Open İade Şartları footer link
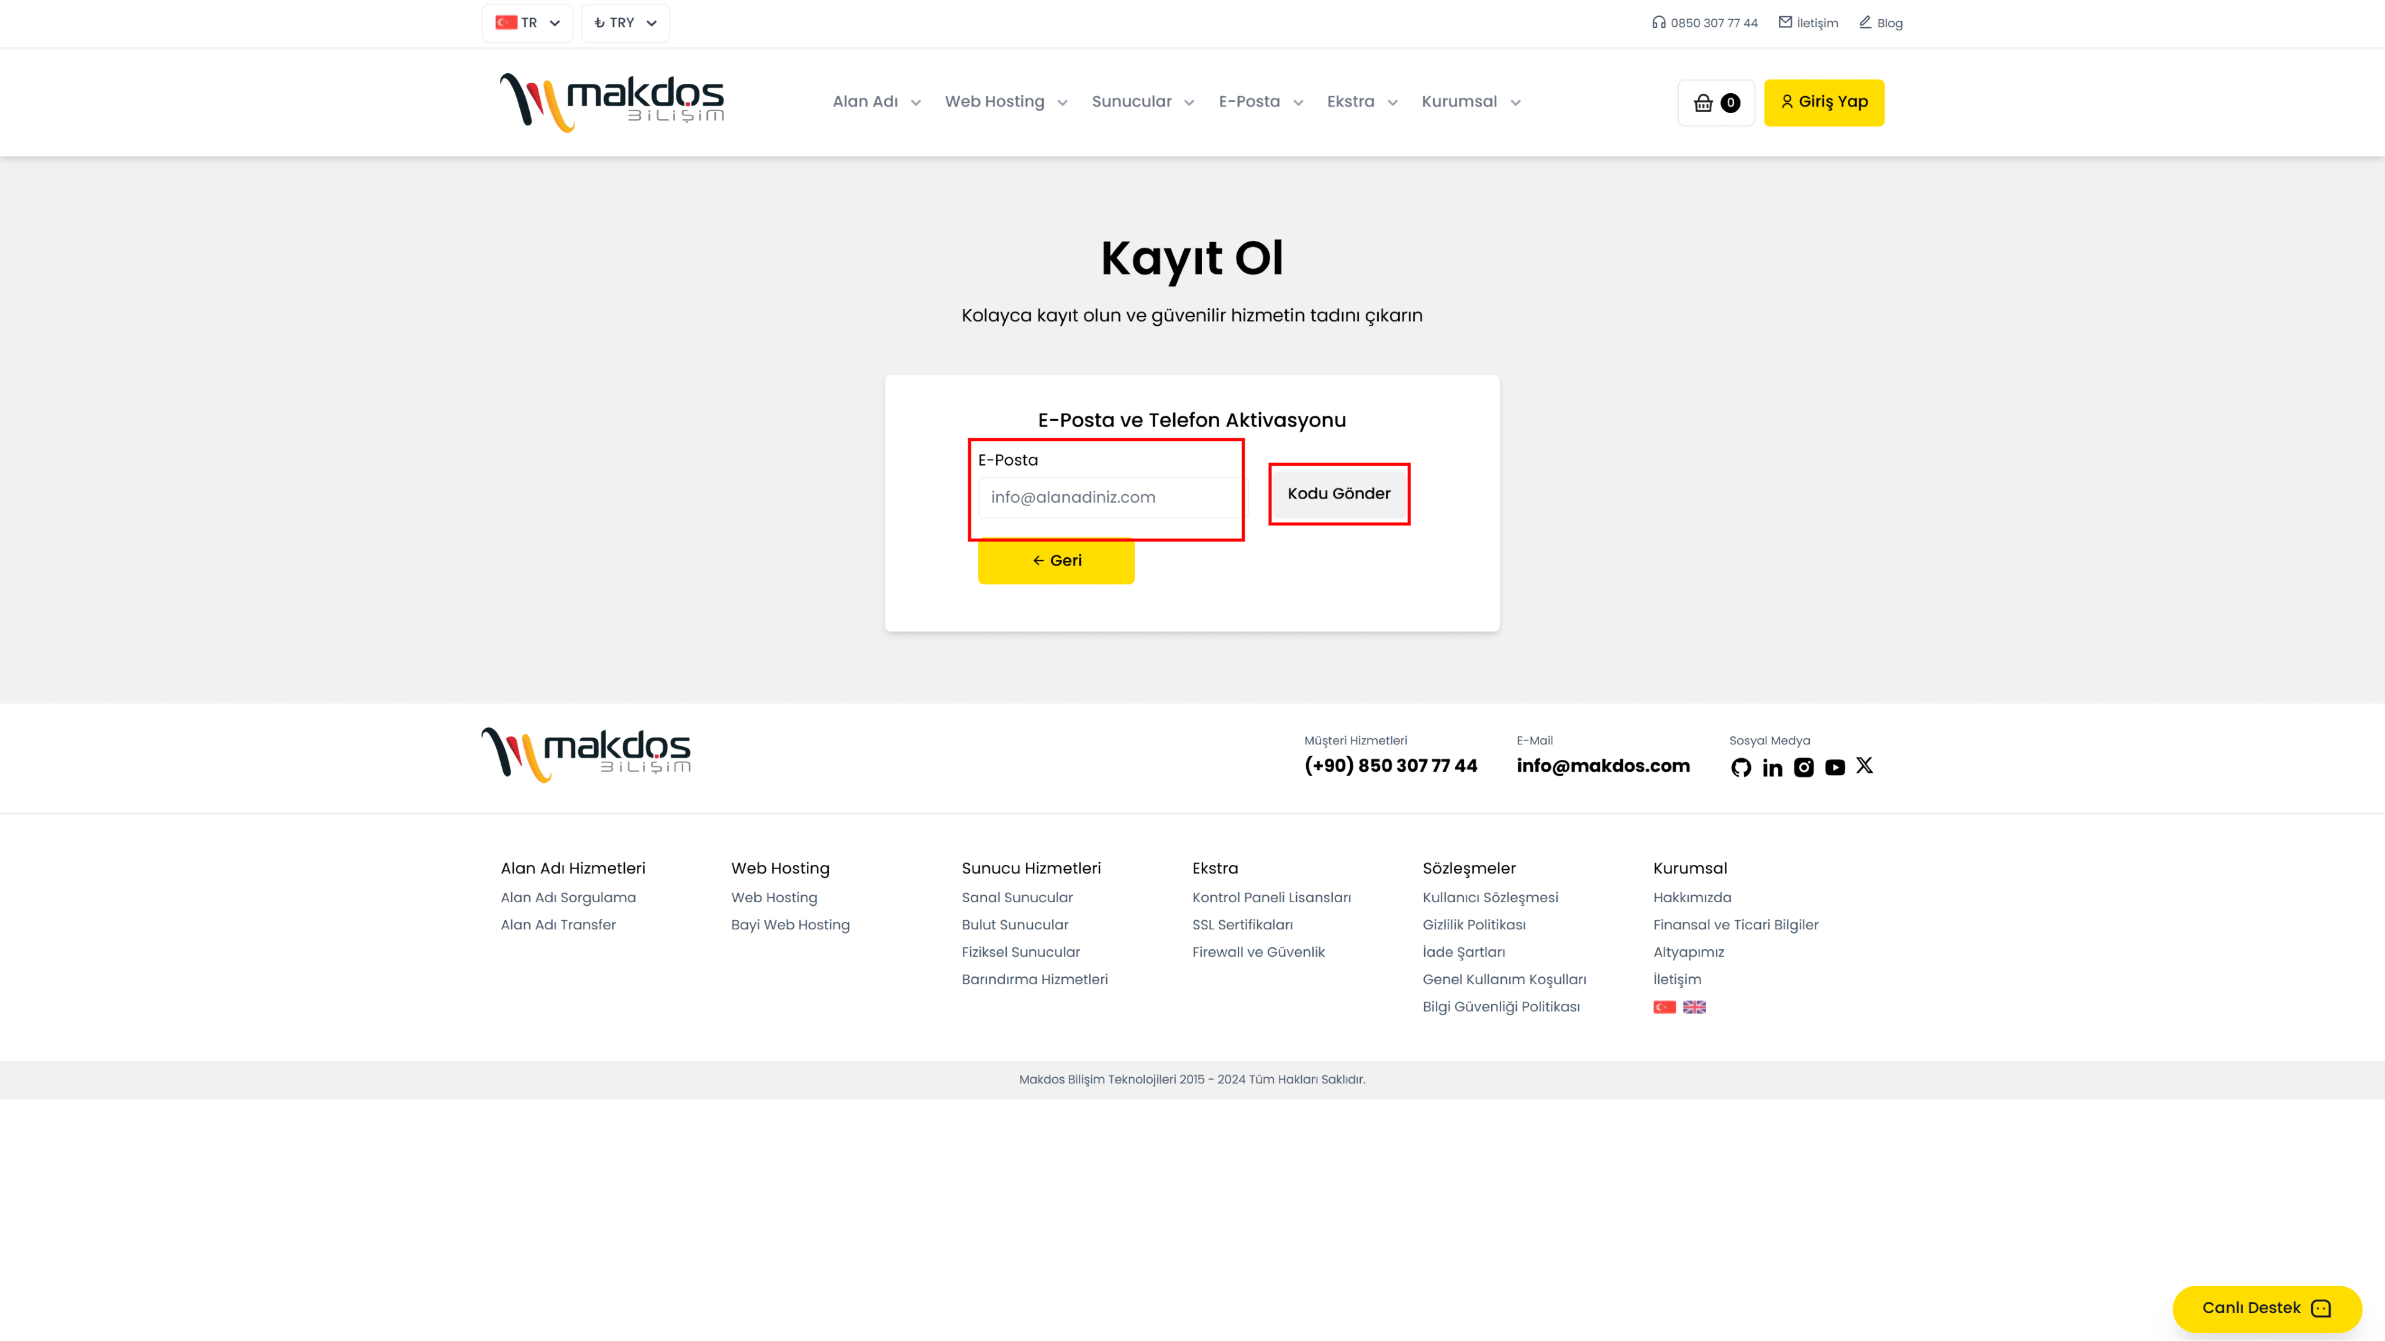This screenshot has width=2385, height=1341. click(1464, 952)
